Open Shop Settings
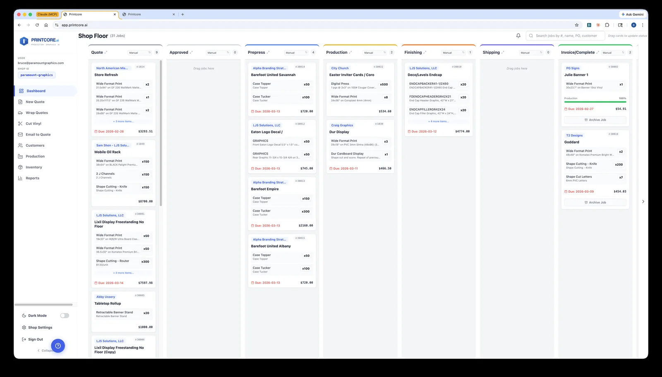 37,327
